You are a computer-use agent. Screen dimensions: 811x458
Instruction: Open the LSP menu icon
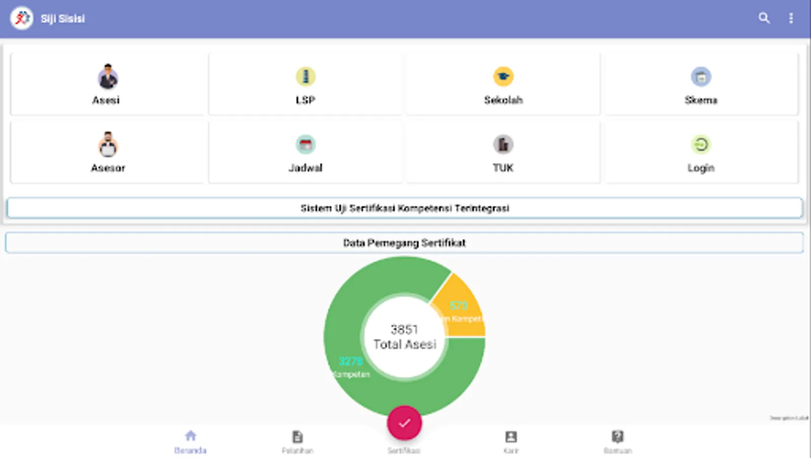pyautogui.click(x=305, y=76)
